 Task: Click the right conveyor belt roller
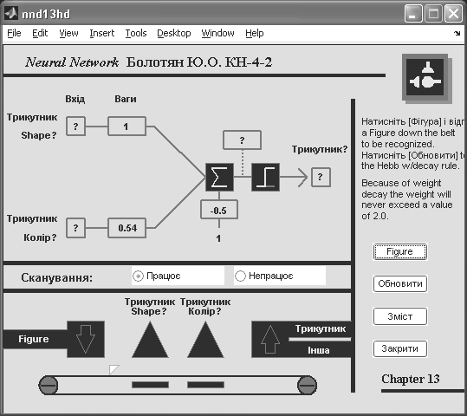point(307,385)
